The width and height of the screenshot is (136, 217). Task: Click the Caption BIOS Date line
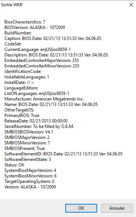pos(53,38)
